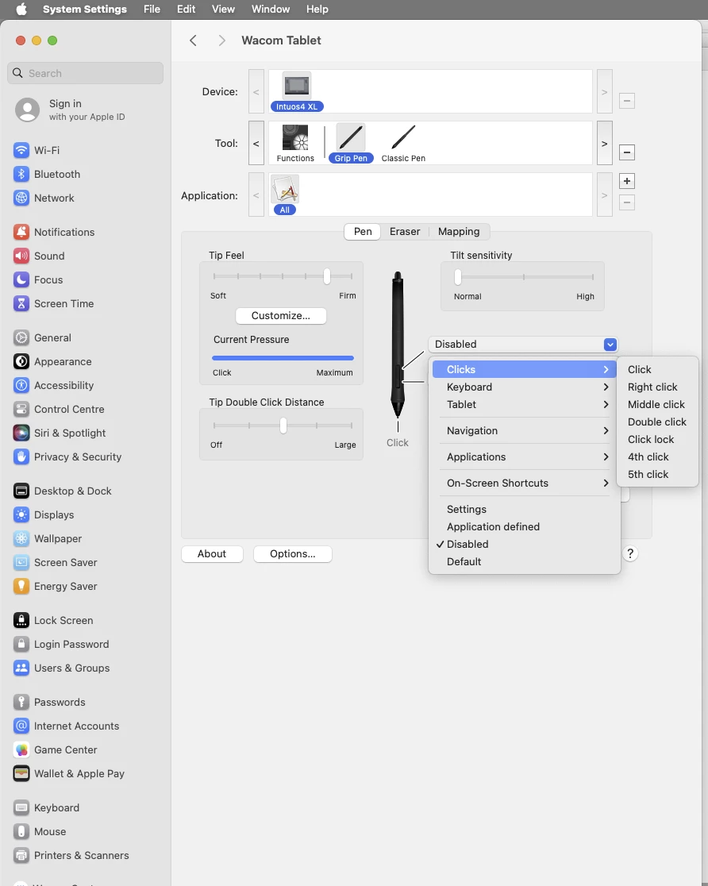Click the Search field
The height and width of the screenshot is (886, 708).
pyautogui.click(x=85, y=73)
